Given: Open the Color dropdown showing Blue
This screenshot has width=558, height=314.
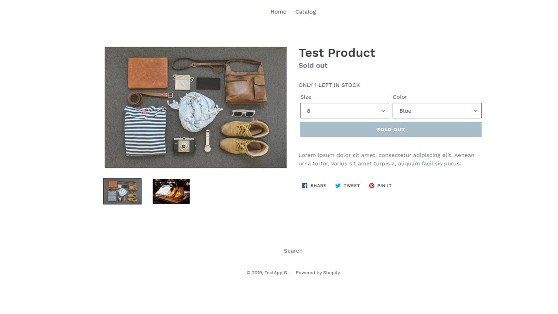Looking at the screenshot, I should click(x=437, y=111).
